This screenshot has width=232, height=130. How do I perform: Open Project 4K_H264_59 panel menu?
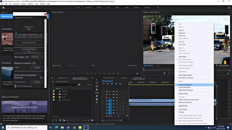pos(87,78)
